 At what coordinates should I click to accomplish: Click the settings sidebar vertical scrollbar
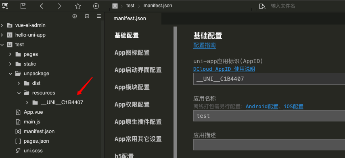click(x=175, y=92)
